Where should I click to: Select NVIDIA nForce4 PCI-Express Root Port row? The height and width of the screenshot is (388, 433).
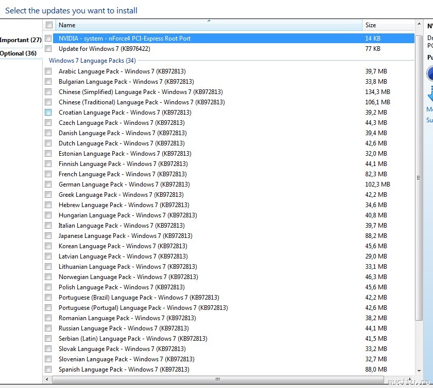[233, 39]
